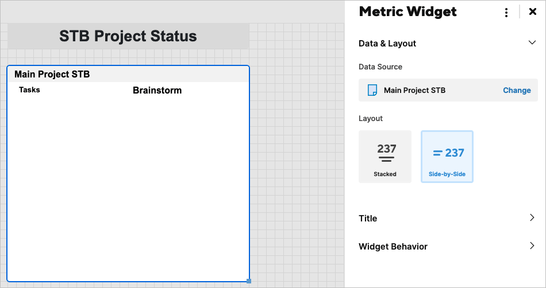The width and height of the screenshot is (546, 288).
Task: Select the STB Project Status title widget
Action: click(x=128, y=37)
